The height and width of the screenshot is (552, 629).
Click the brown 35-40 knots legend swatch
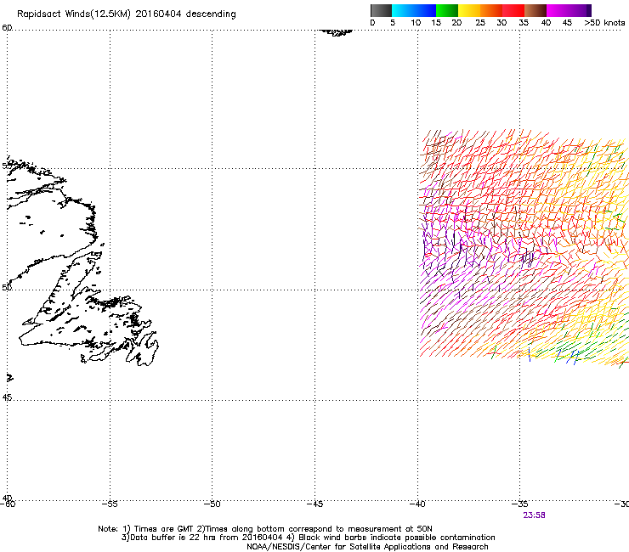535,10
